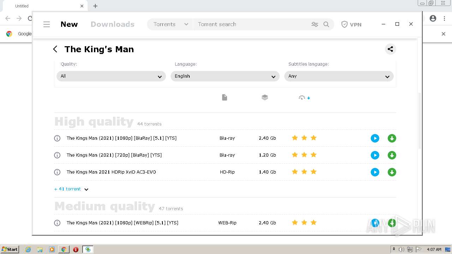Download the 720p BluRay YTS torrent
452x254 pixels.
(392, 155)
